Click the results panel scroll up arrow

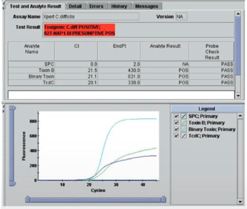[x=238, y=13]
